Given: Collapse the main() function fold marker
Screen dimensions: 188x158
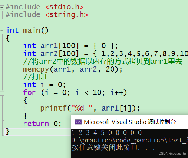Looking at the screenshot, I should 2,31.
